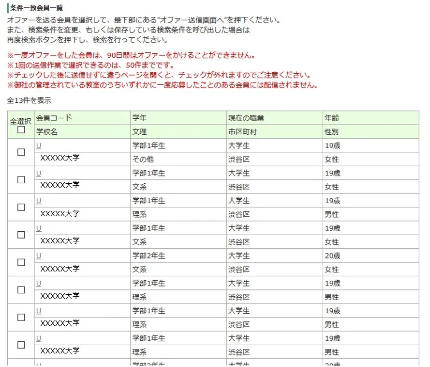This screenshot has width=430, height=367.
Task: Click member code link in third row
Action: 39,201
